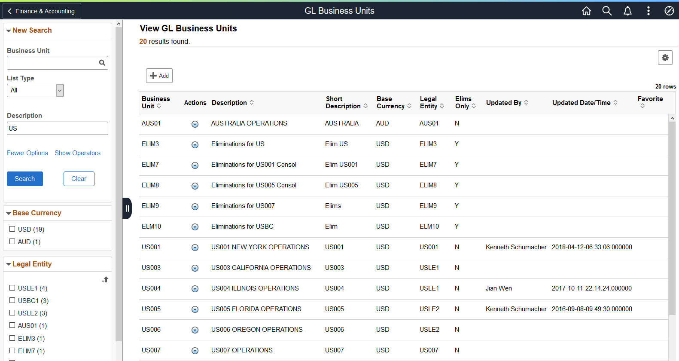679x361 pixels.
Task: Open actions menu for US006 row
Action: click(195, 330)
